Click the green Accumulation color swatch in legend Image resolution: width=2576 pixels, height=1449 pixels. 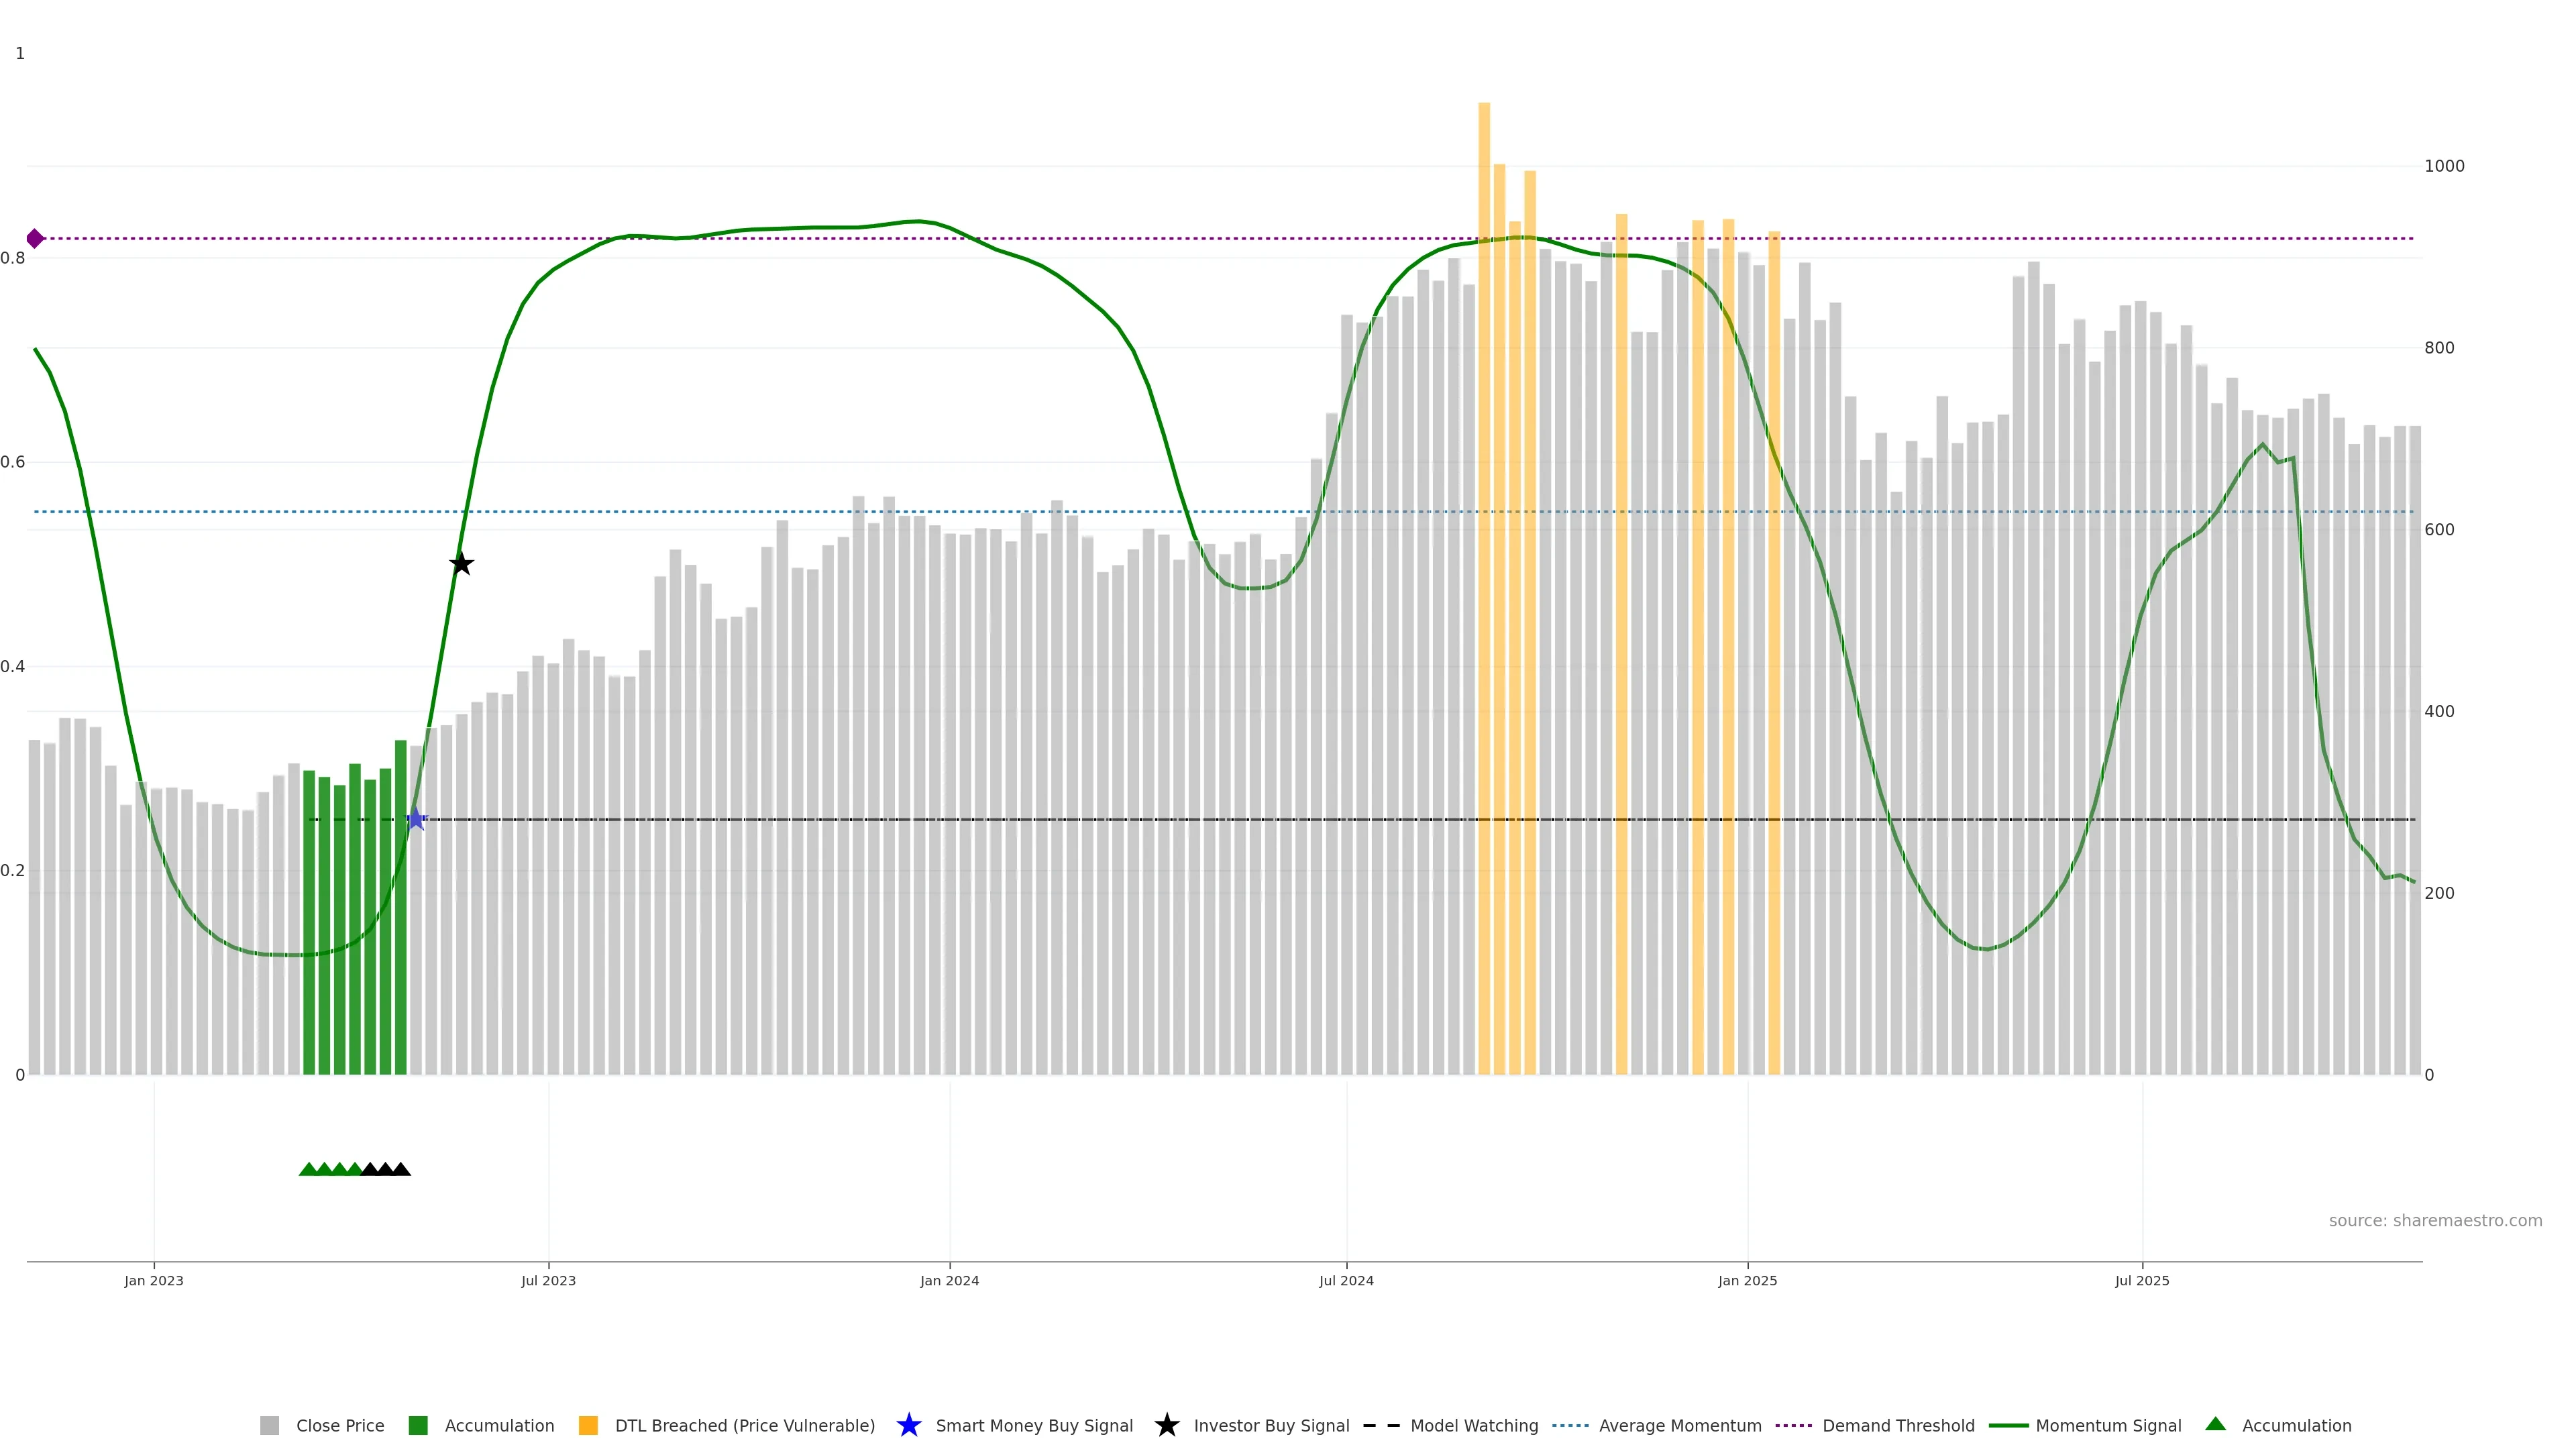tap(418, 1425)
